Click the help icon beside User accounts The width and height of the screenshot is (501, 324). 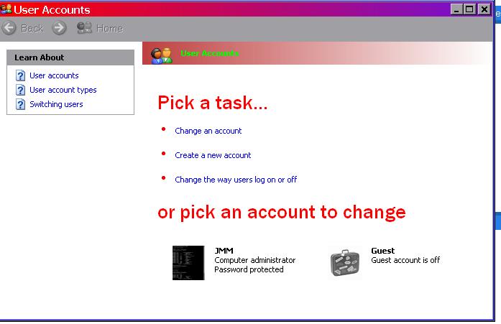tap(20, 75)
